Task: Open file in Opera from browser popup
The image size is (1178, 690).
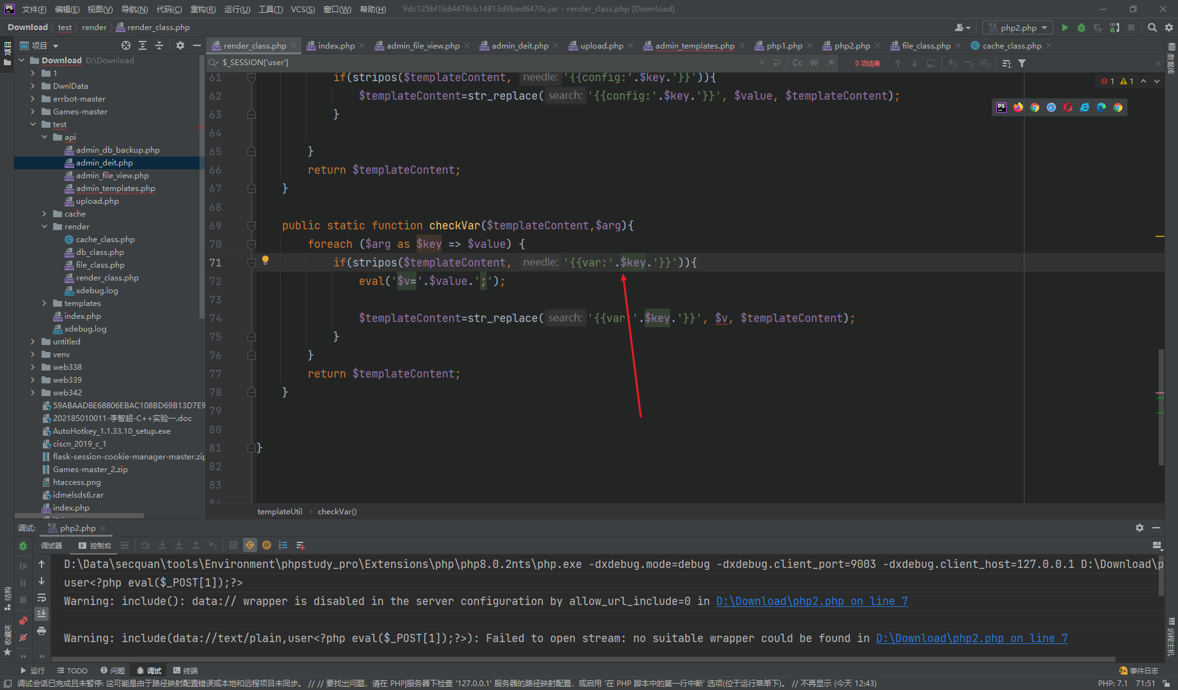Action: click(x=1068, y=107)
